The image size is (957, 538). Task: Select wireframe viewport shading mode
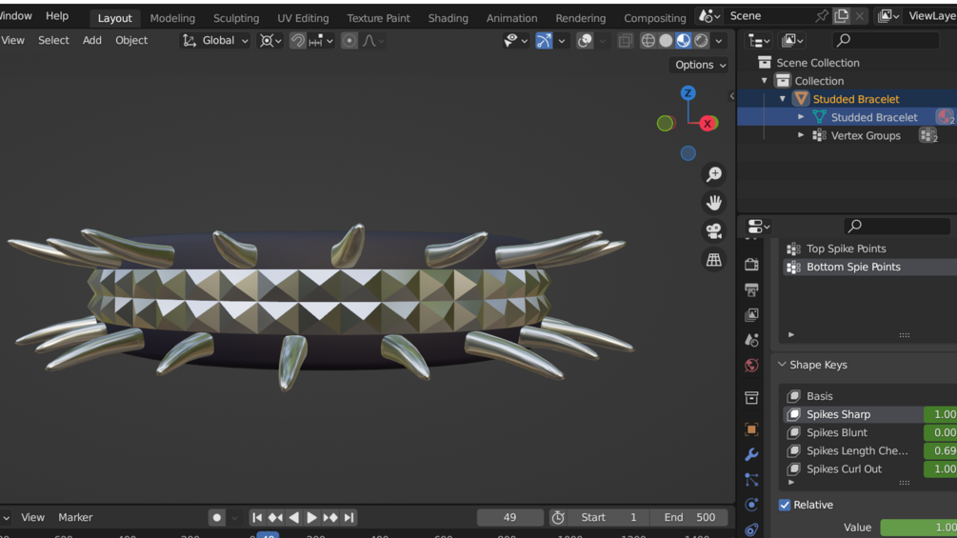[648, 40]
